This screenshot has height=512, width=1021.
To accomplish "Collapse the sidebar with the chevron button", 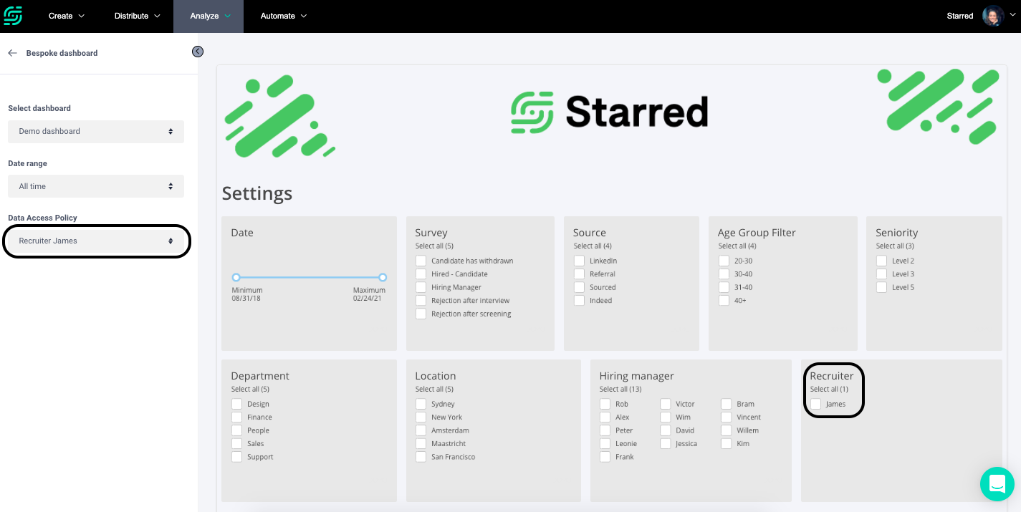I will click(x=198, y=52).
